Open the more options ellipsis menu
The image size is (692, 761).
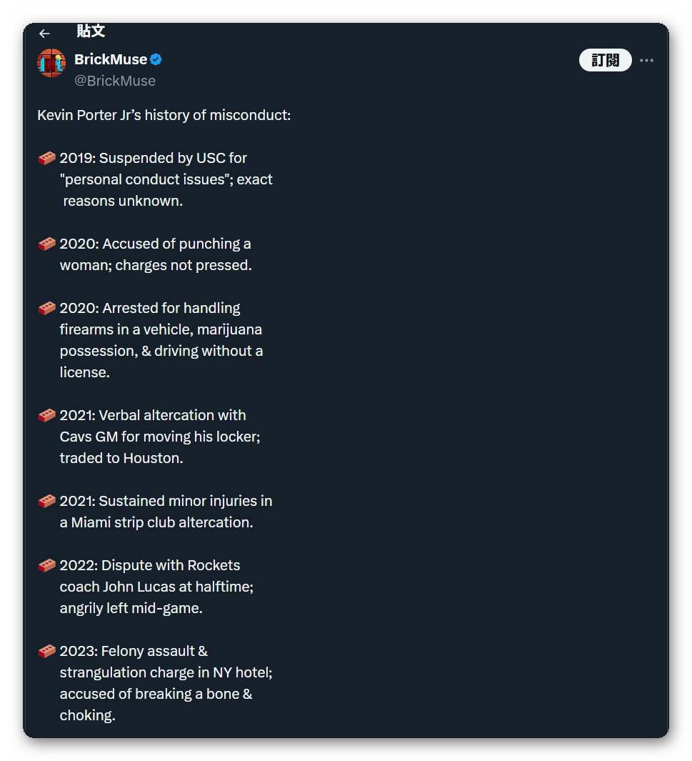(x=646, y=61)
